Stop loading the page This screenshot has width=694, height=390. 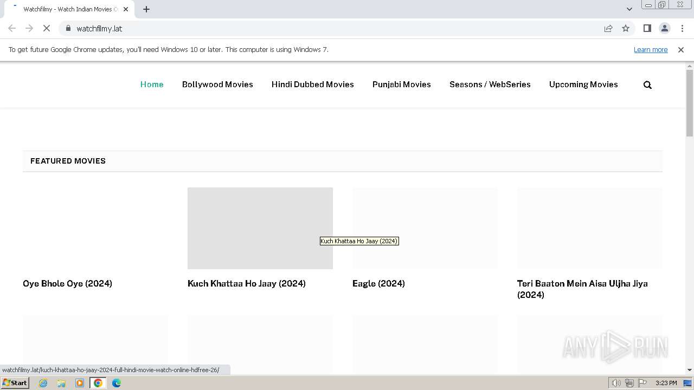pos(47,28)
